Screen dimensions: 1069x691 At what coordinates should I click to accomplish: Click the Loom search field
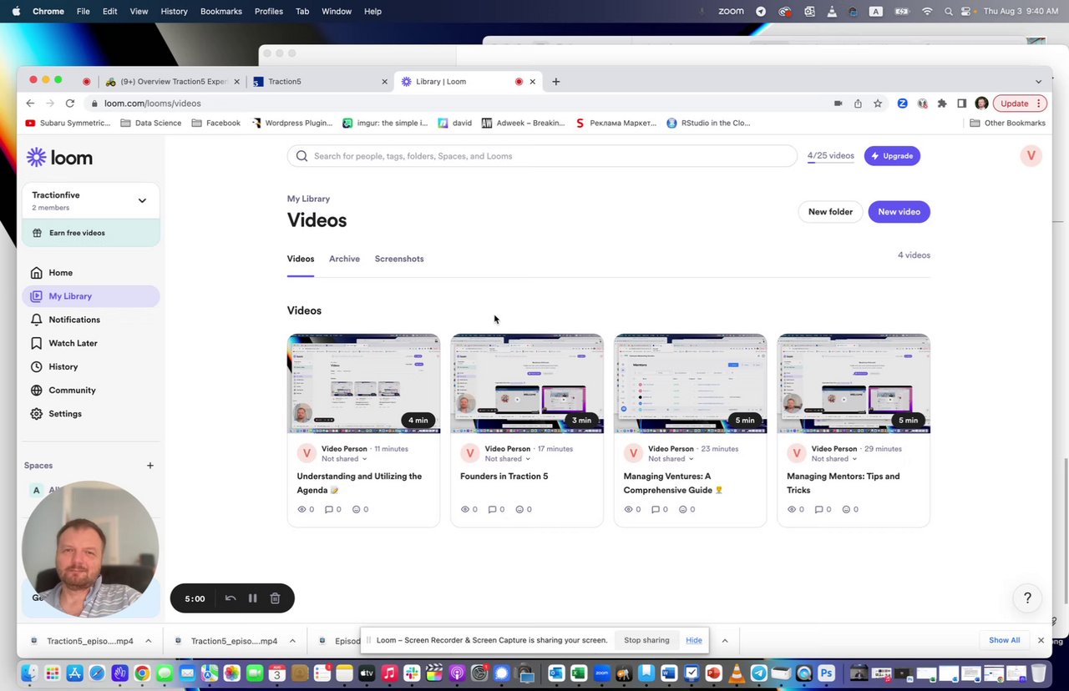[x=542, y=156]
